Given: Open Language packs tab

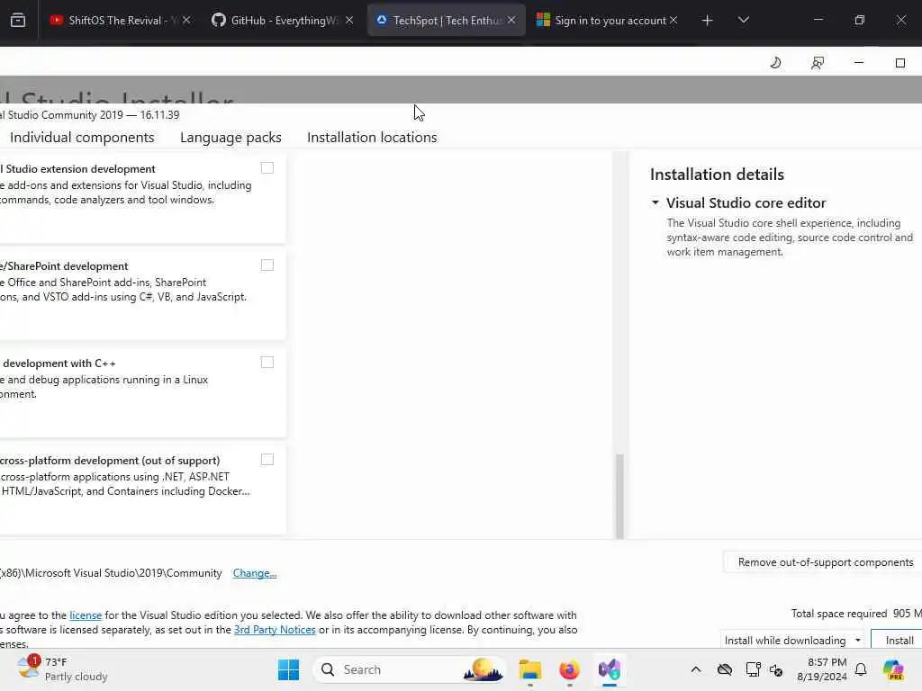Looking at the screenshot, I should (x=230, y=138).
